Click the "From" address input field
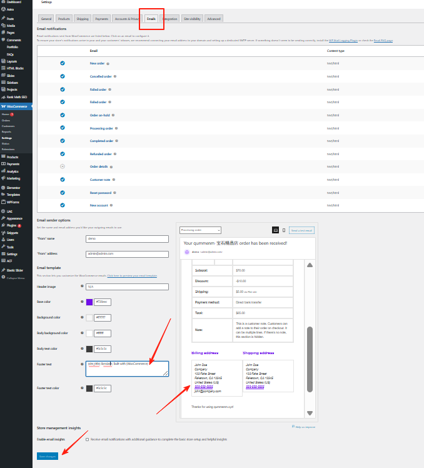The image size is (424, 468). [127, 254]
